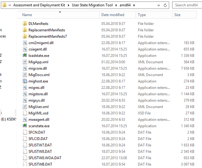Open the address bar history dropdown
Screen dimensions: 202x168
(159, 5)
